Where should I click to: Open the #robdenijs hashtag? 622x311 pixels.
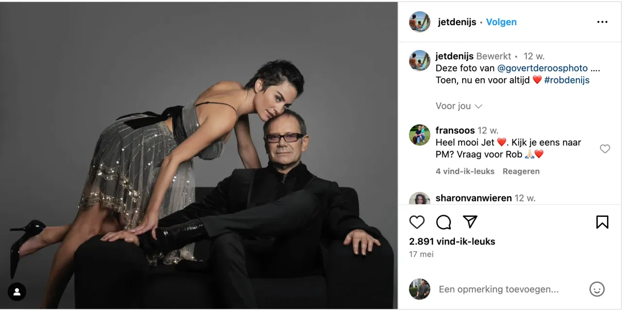[567, 80]
